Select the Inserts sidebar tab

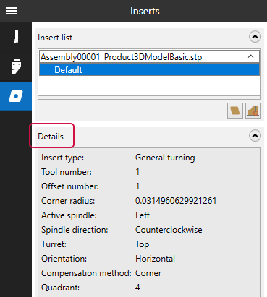point(16,96)
